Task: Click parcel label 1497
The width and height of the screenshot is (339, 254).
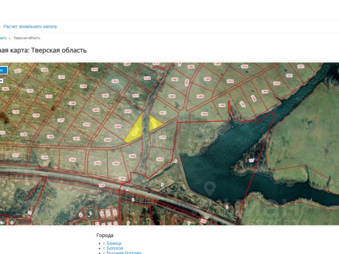Action: [x=243, y=104]
